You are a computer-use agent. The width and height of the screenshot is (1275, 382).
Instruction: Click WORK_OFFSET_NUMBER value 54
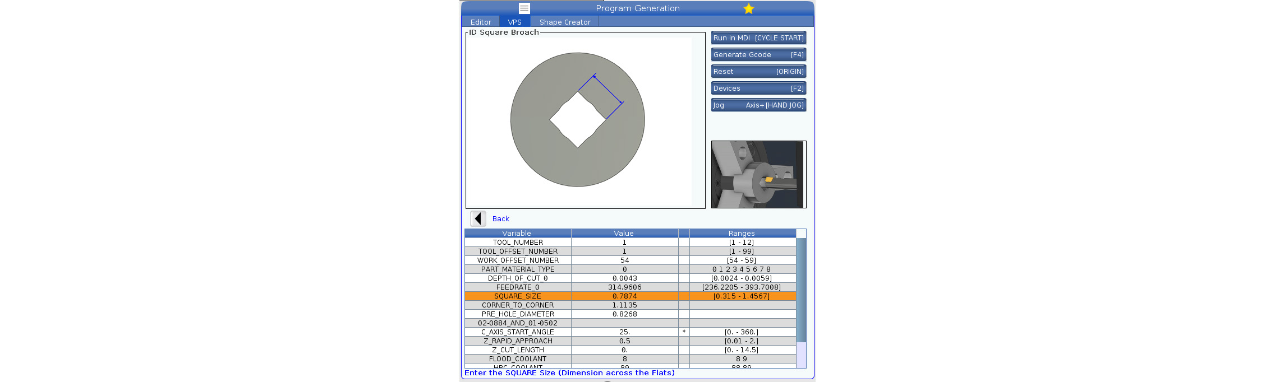point(624,260)
